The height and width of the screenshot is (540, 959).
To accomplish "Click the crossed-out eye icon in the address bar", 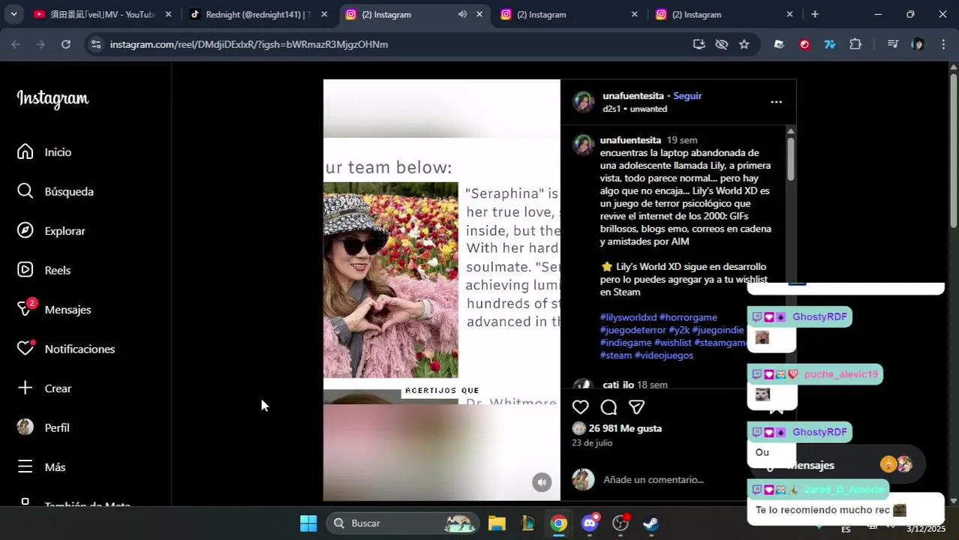I will coord(722,44).
